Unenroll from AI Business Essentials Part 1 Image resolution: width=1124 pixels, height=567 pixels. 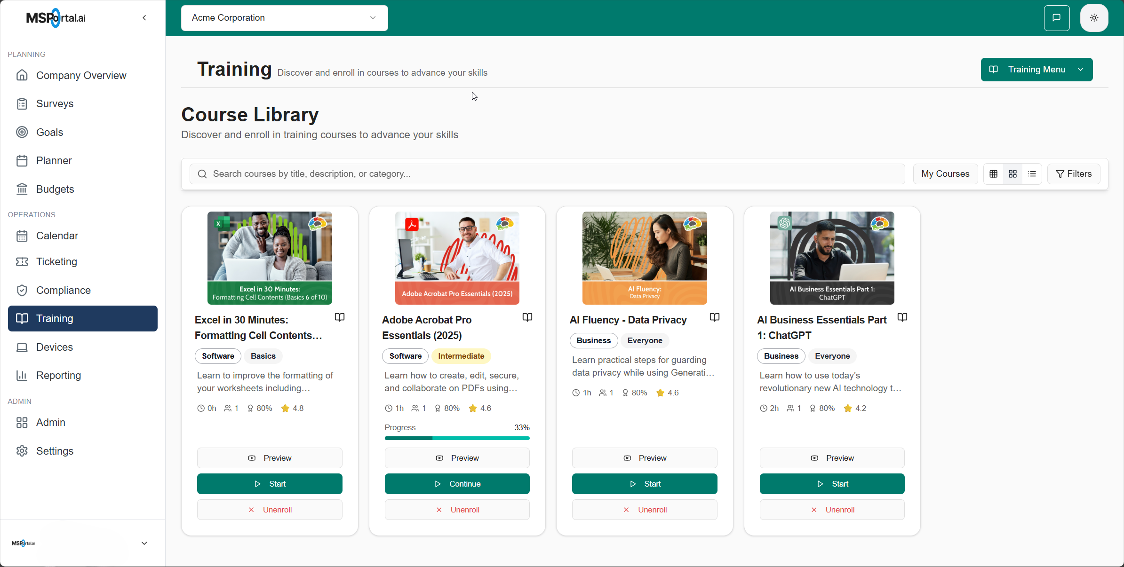832,510
